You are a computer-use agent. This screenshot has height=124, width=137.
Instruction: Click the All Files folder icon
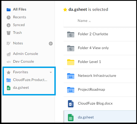coord(9,9)
